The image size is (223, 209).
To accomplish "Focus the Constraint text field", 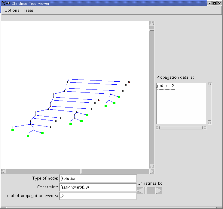I will [x=98, y=187].
